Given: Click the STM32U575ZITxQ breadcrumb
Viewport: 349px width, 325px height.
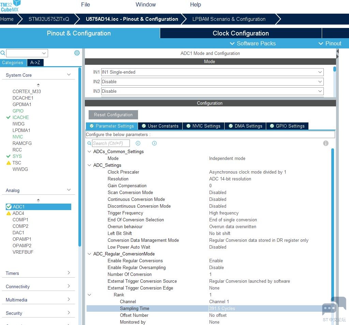Looking at the screenshot, I should tap(49, 19).
